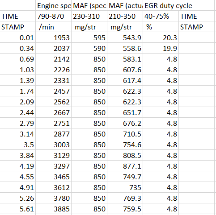Select the /min unit cell
Screen dimensions: 216x215
click(54, 27)
